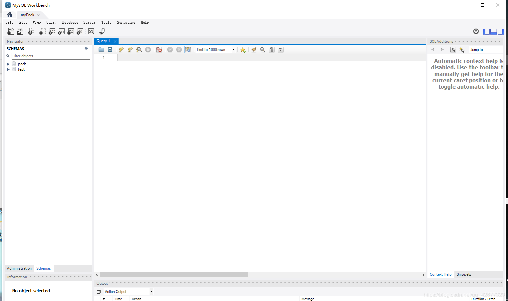The image size is (508, 301).
Task: Commit the transaction checkmark icon
Action: 170,50
